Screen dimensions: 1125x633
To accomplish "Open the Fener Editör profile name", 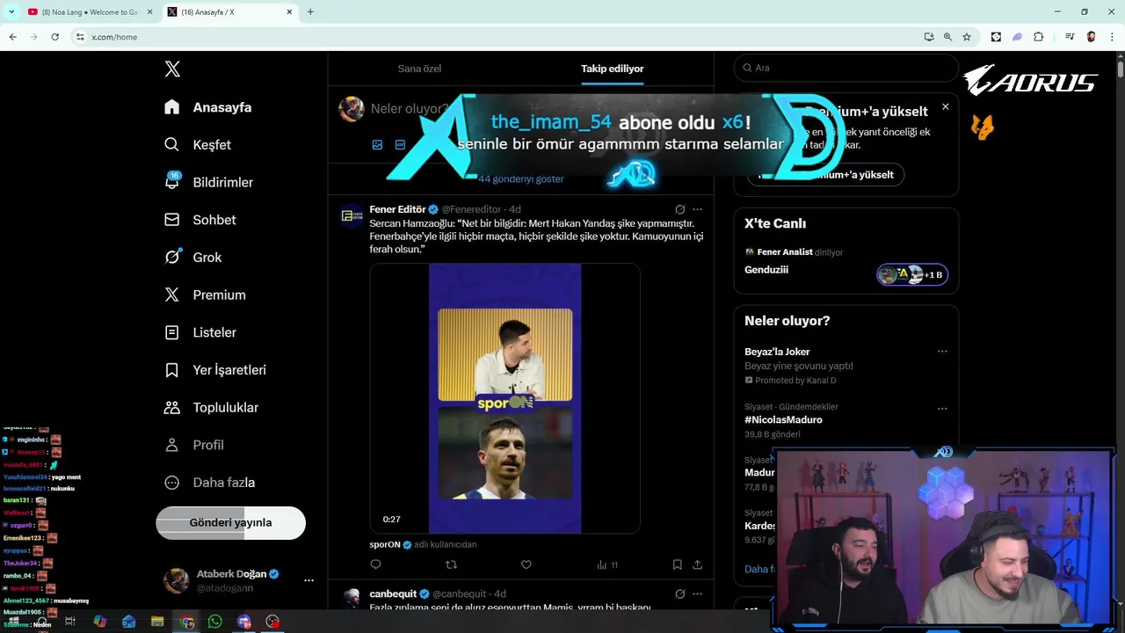I will (x=397, y=209).
